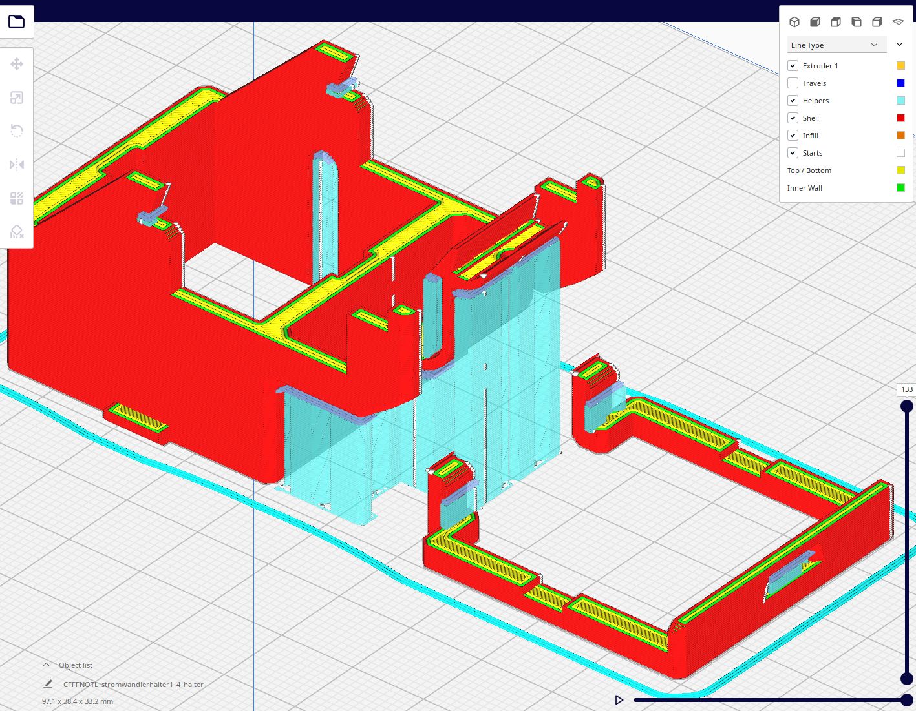This screenshot has width=916, height=711.
Task: Select the CFFFNOTL_stromwandlerhalter1_4_halter model name
Action: (x=133, y=685)
